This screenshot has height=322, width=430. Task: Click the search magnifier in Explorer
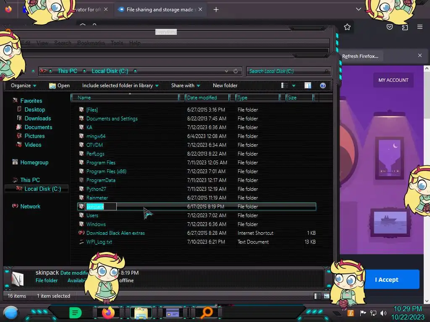[x=326, y=71]
